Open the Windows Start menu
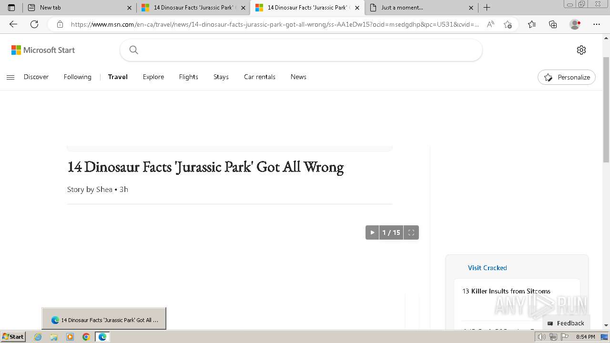Image resolution: width=610 pixels, height=343 pixels. pos(13,337)
